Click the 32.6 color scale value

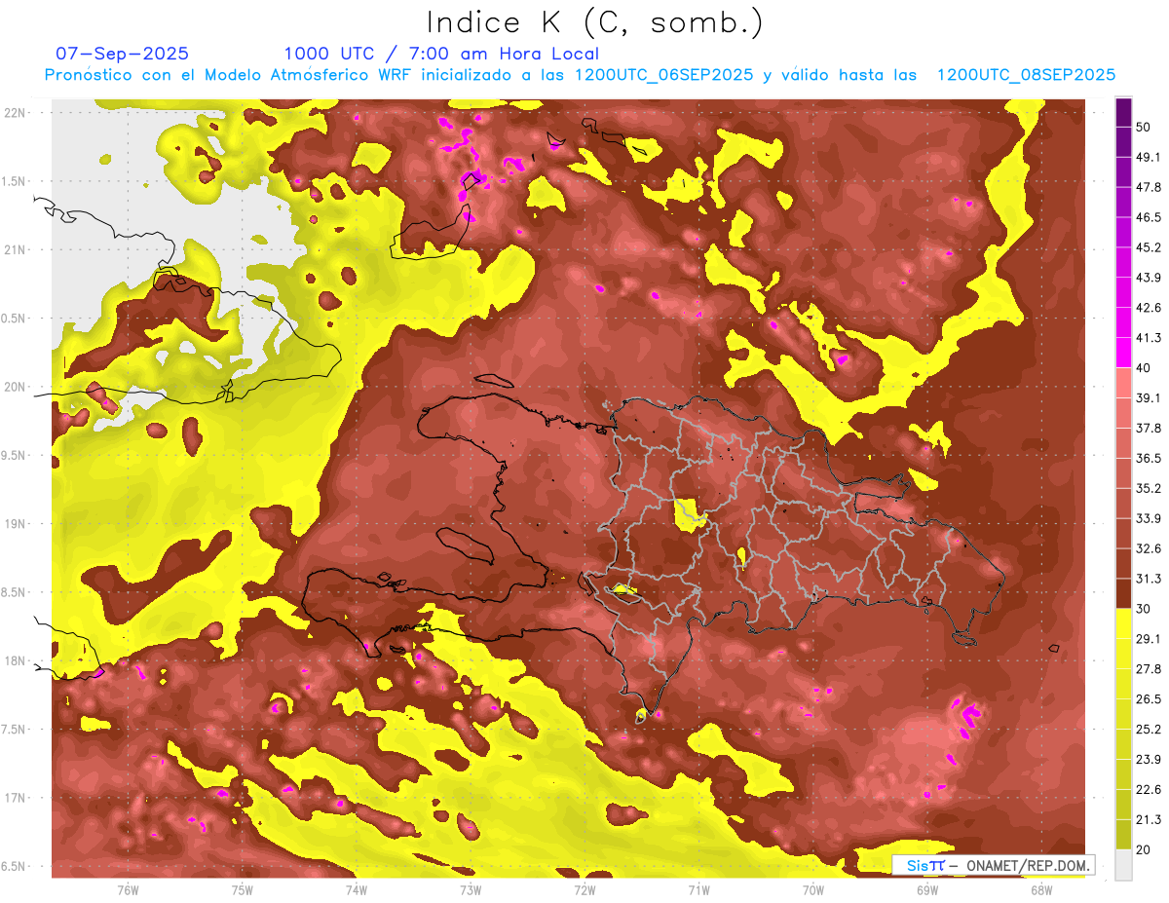tap(1149, 548)
